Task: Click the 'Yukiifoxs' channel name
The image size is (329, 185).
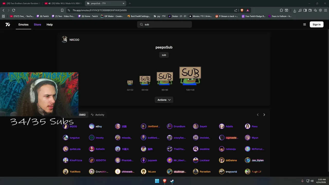Action: tap(75, 172)
